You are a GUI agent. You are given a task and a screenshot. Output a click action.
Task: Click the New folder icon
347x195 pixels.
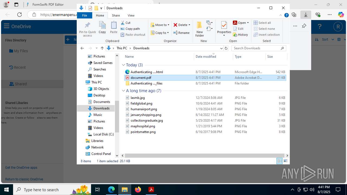point(200,25)
